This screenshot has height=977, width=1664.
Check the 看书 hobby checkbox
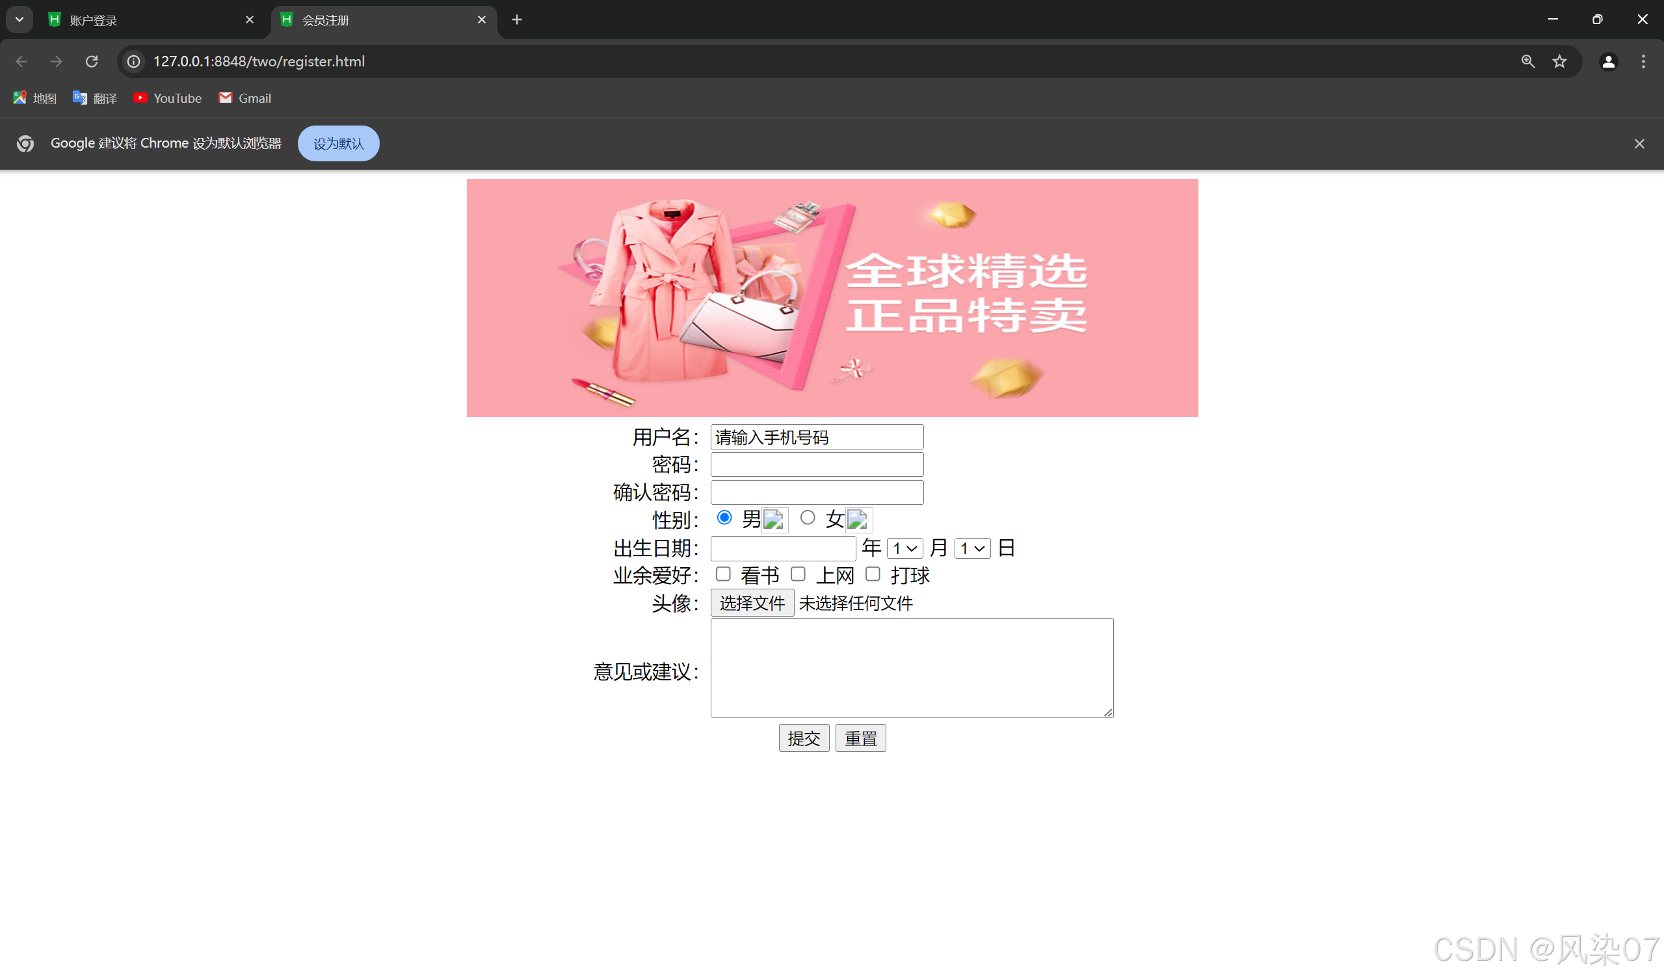pos(723,574)
